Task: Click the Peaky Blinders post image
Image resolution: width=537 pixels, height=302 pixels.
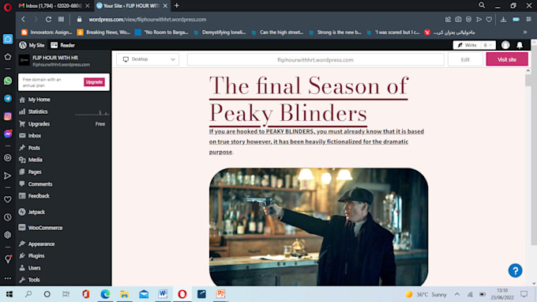Action: (318, 227)
